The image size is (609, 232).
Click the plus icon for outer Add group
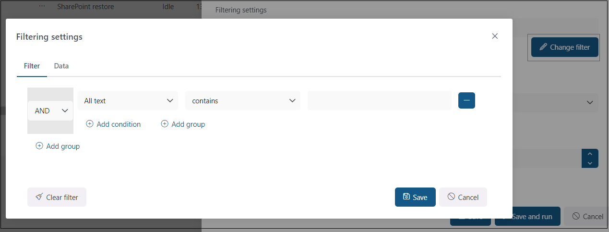click(x=39, y=146)
